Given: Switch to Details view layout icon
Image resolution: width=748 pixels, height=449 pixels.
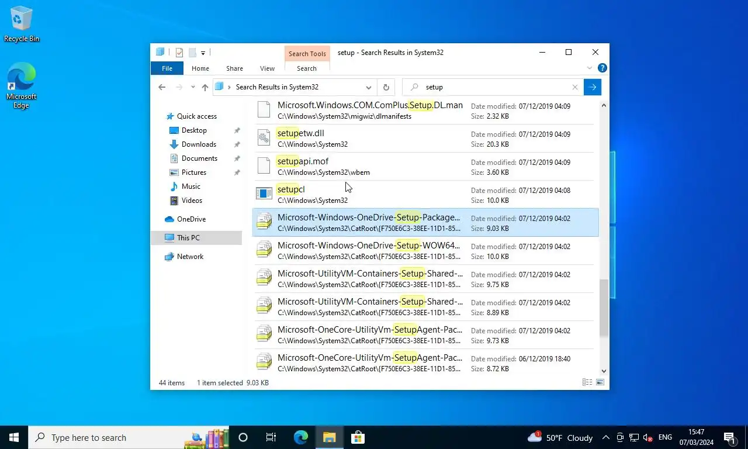Looking at the screenshot, I should tap(587, 382).
